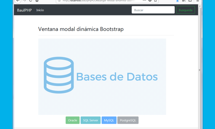Viewport: 215px width, 129px height.
Task: Toggle the Firefox sidebar icon
Action: tap(190, 1)
